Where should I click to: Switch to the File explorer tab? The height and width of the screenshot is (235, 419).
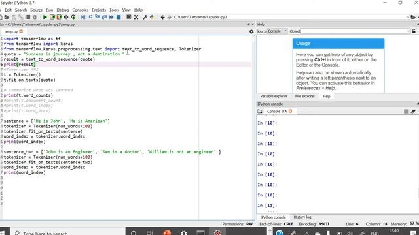tap(305, 96)
